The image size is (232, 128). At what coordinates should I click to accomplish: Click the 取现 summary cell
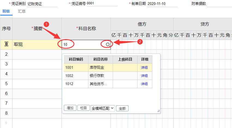pyautogui.click(x=37, y=44)
